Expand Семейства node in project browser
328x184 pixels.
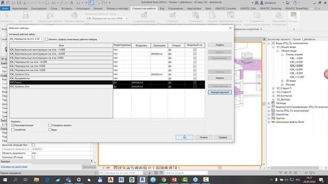point(269,114)
